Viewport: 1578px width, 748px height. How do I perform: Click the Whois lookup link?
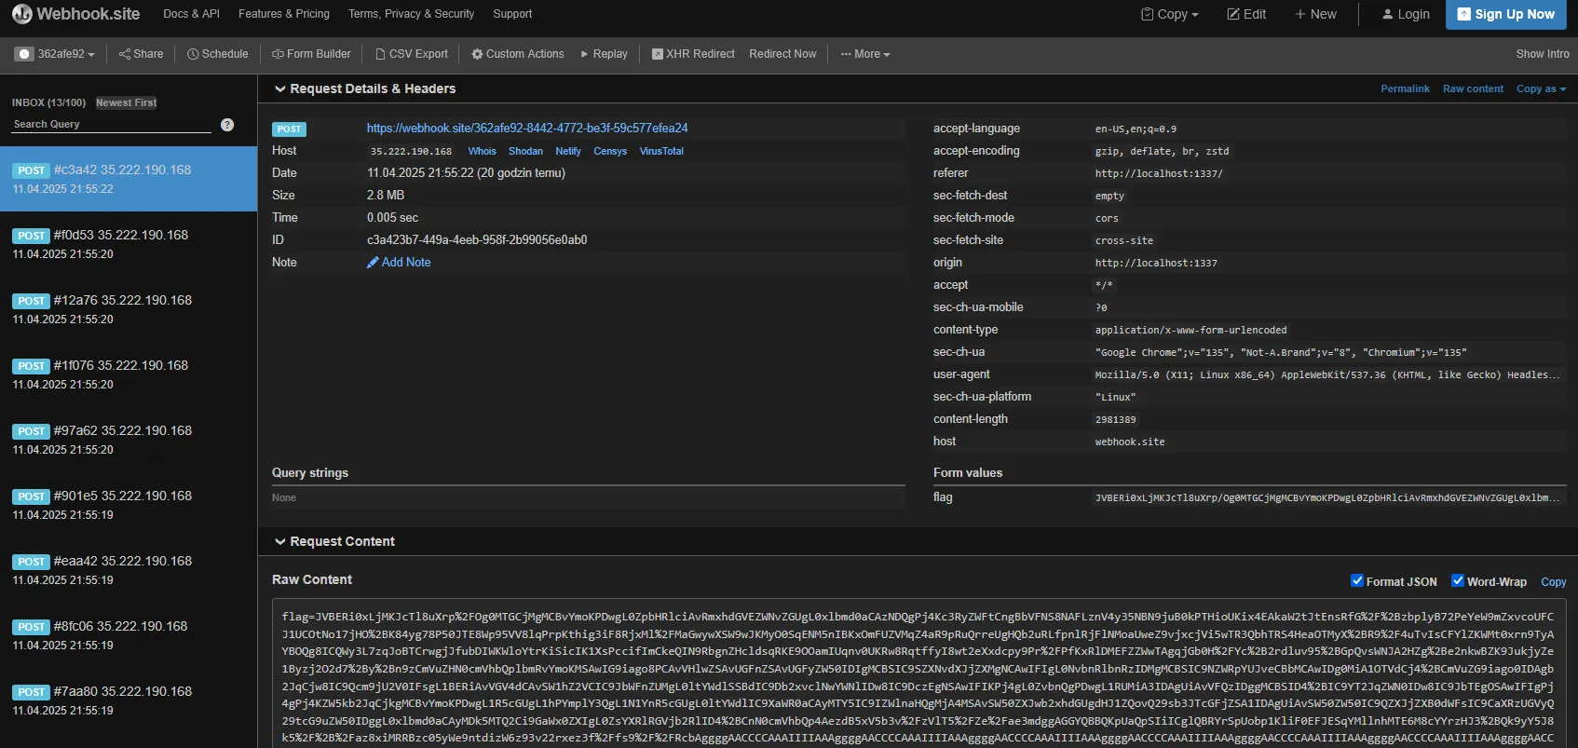[x=482, y=151]
